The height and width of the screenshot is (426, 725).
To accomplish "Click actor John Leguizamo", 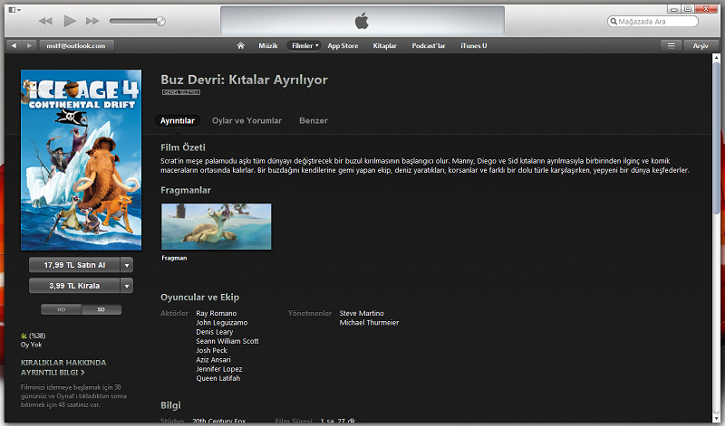I will point(221,323).
